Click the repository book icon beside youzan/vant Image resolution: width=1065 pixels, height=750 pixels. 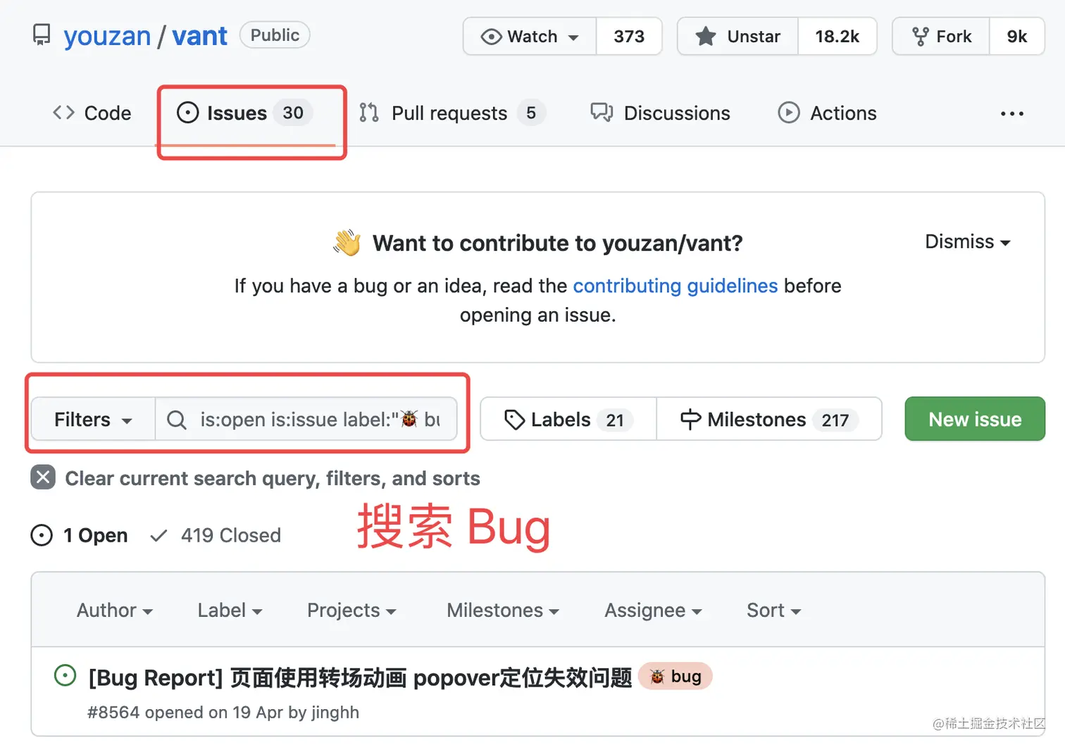[42, 35]
